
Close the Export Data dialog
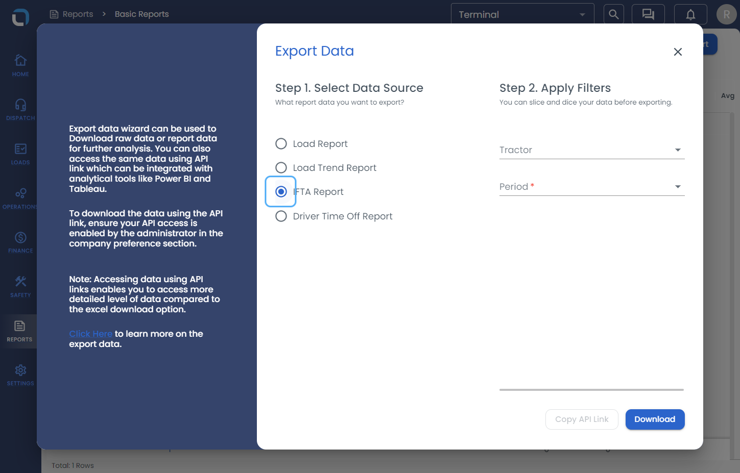click(678, 52)
